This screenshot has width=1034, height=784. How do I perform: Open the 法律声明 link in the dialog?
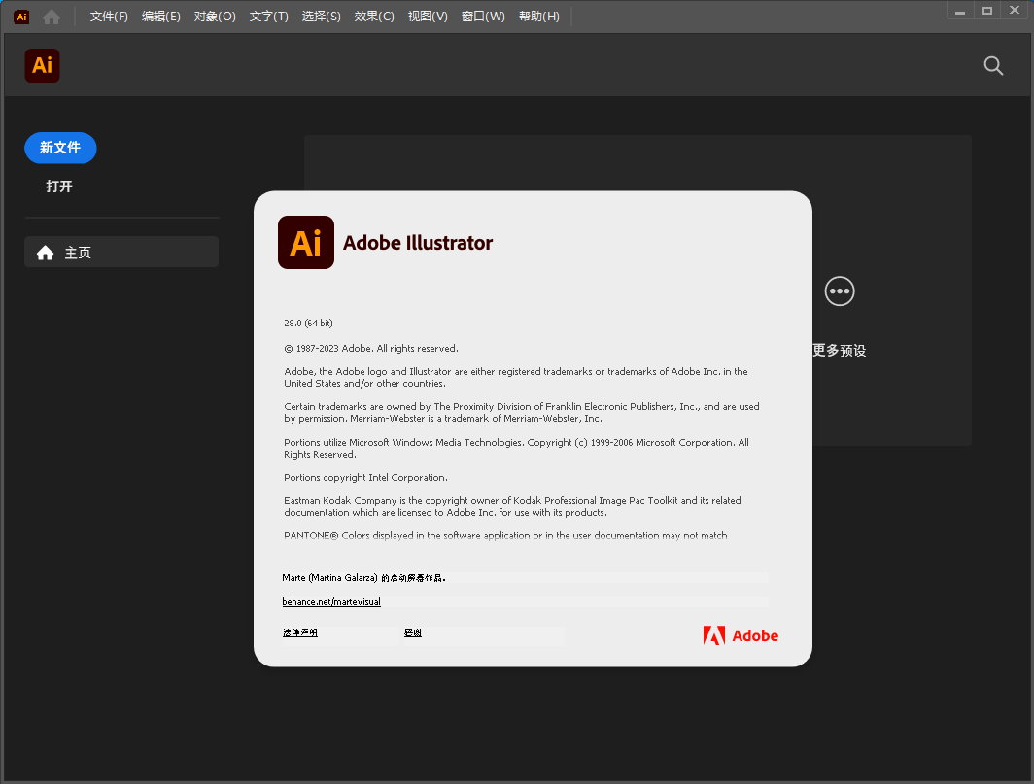(x=300, y=633)
